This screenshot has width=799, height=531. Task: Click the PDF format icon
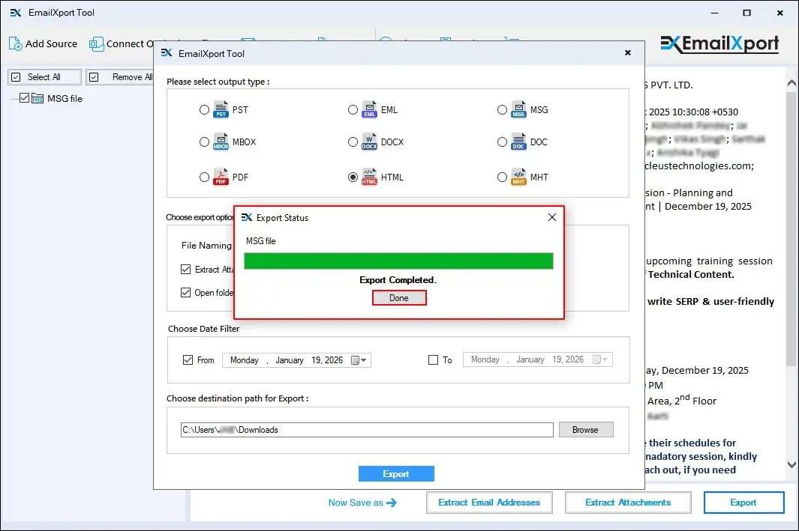[221, 177]
